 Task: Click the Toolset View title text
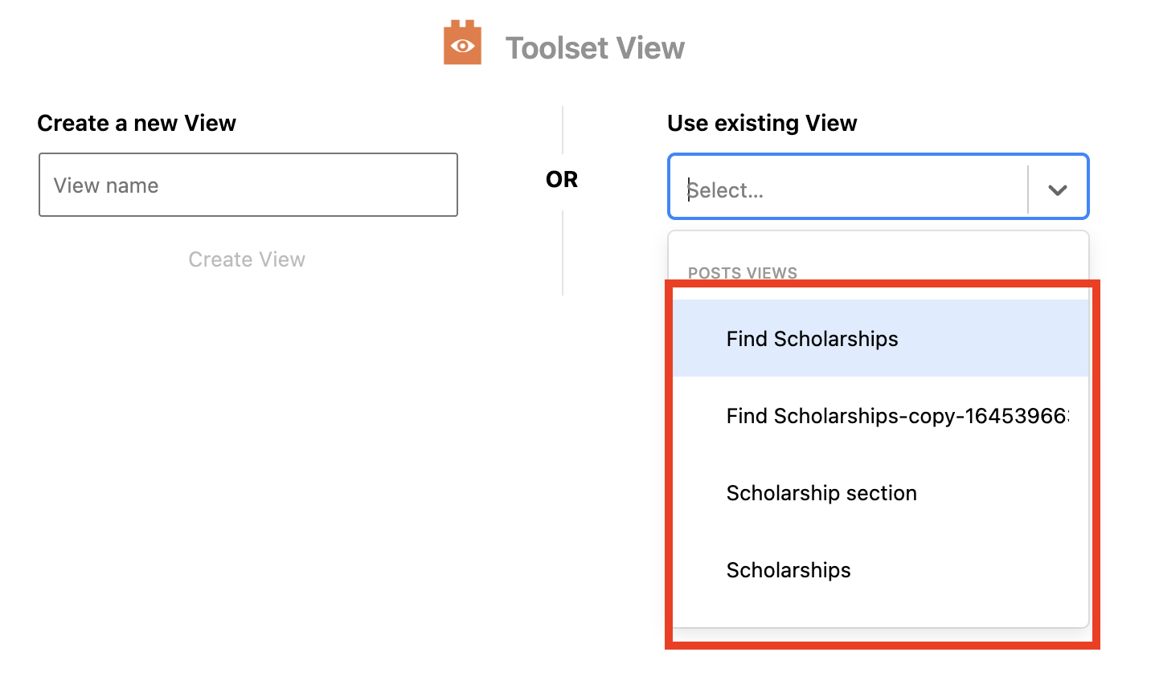tap(595, 48)
